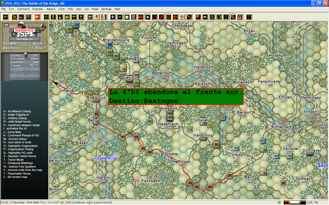
Task: Zoom out with the white minus icon
Action: click(x=120, y=17)
